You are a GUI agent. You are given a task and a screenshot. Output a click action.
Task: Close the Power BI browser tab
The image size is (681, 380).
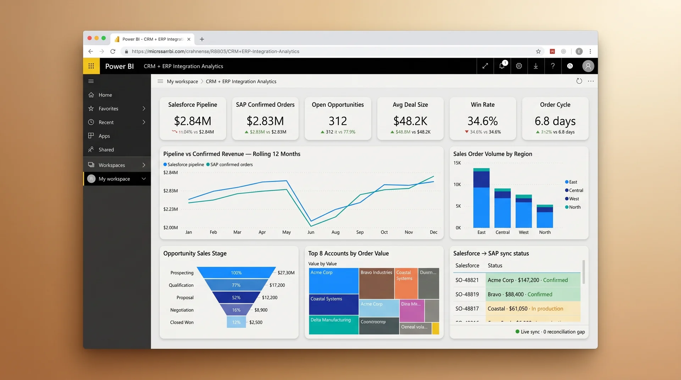(189, 39)
